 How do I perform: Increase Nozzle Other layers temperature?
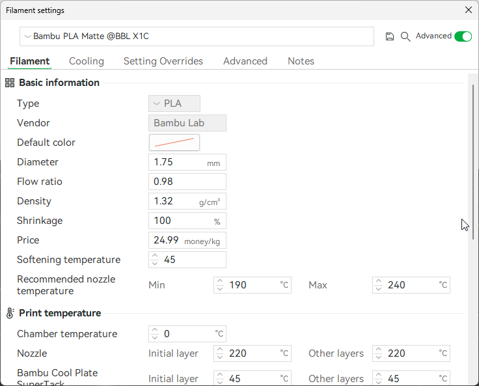click(x=379, y=350)
